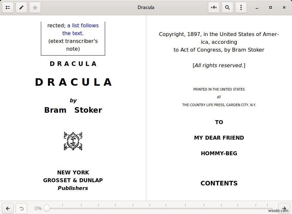Click the CONTENTS heading on right page
Viewport: 292px width, 214px height.
tap(219, 183)
